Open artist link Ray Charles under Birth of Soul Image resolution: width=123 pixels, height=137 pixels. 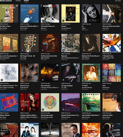(x=4, y=28)
